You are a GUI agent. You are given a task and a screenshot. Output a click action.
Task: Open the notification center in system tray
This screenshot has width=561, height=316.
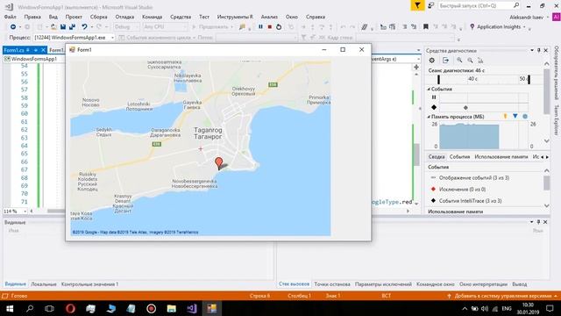coord(550,308)
